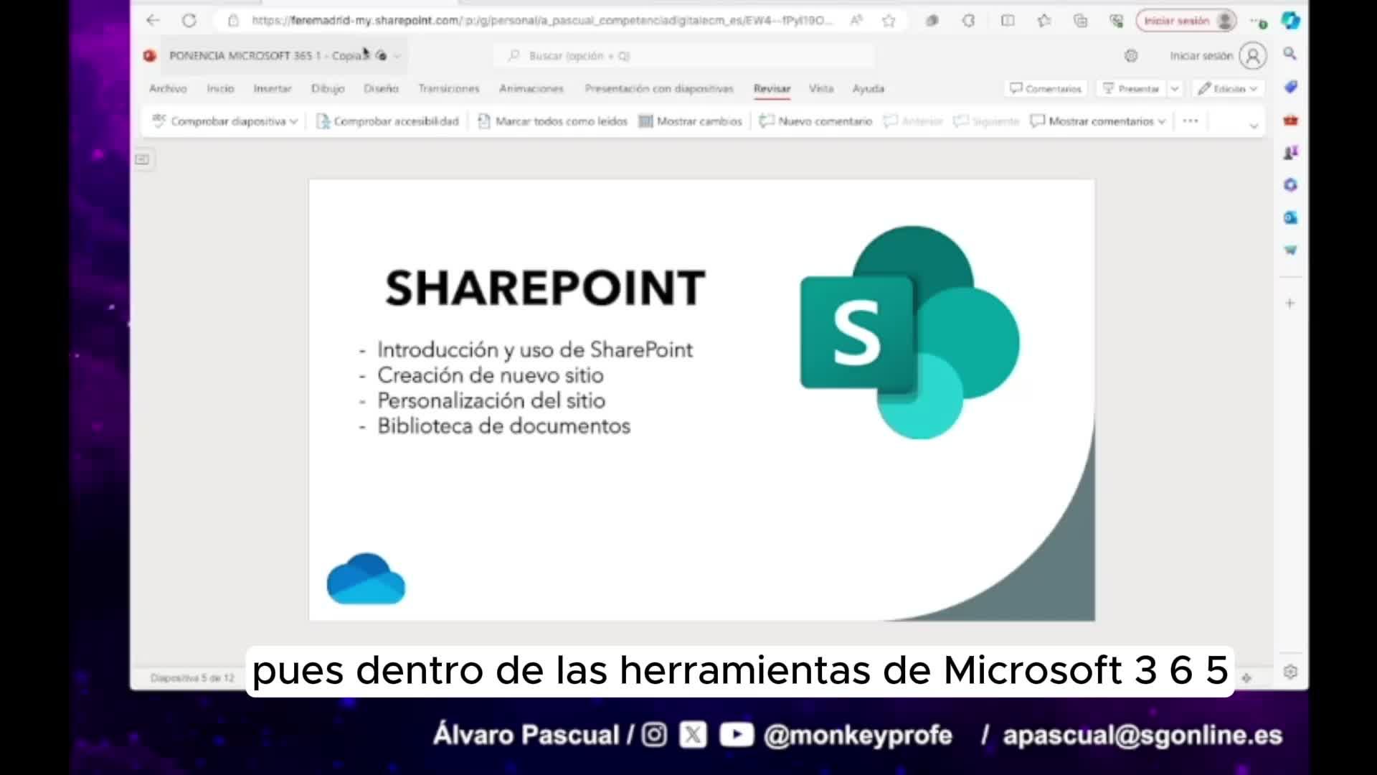Refresh the browser page
This screenshot has height=775, width=1377.
click(189, 21)
